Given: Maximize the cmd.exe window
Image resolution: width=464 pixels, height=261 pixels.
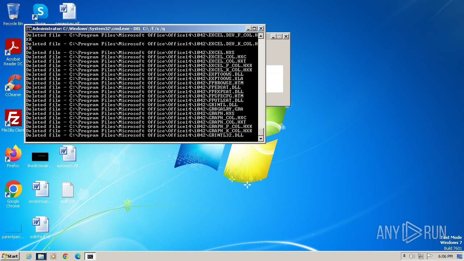Looking at the screenshot, I should click(x=254, y=29).
